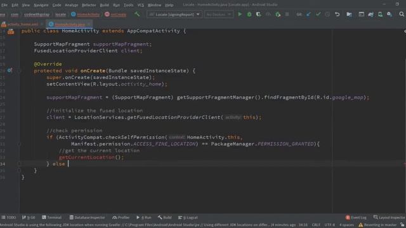Open Terminal tool window
Image resolution: width=406 pixels, height=228 pixels.
click(x=52, y=217)
